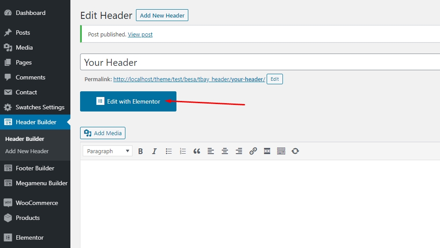Viewport: 440px width, 248px height.
Task: Click the Your Header title field
Action: pyautogui.click(x=260, y=62)
